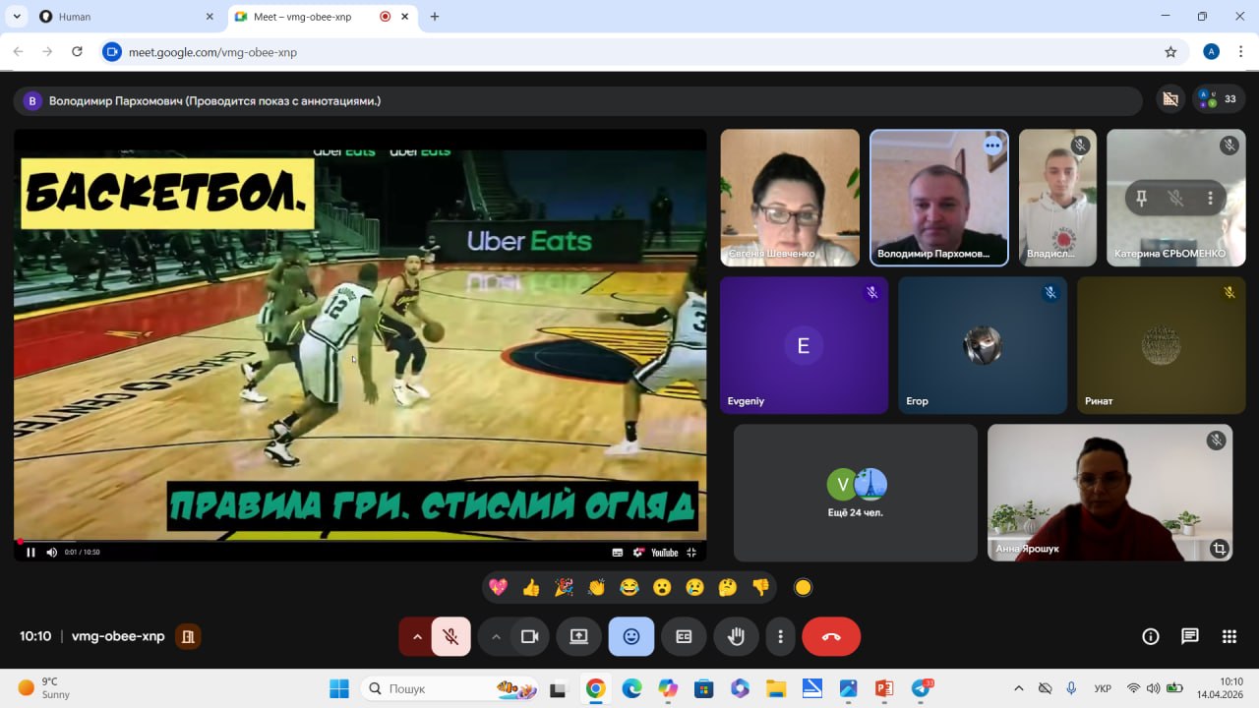
Task: Show all 33 participants list
Action: [1219, 99]
